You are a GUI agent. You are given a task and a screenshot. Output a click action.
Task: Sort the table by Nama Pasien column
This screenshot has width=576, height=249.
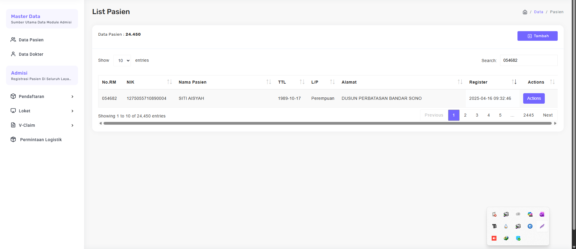click(269, 82)
